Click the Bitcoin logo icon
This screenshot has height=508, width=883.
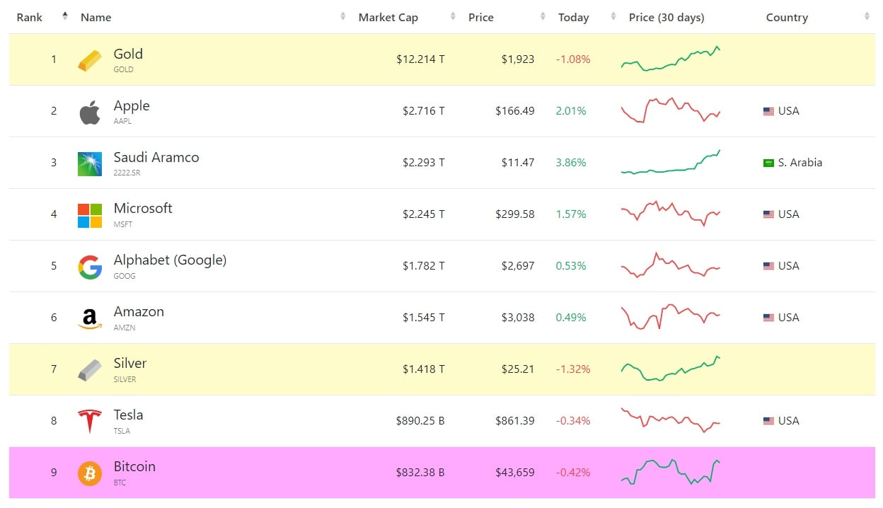pyautogui.click(x=90, y=473)
